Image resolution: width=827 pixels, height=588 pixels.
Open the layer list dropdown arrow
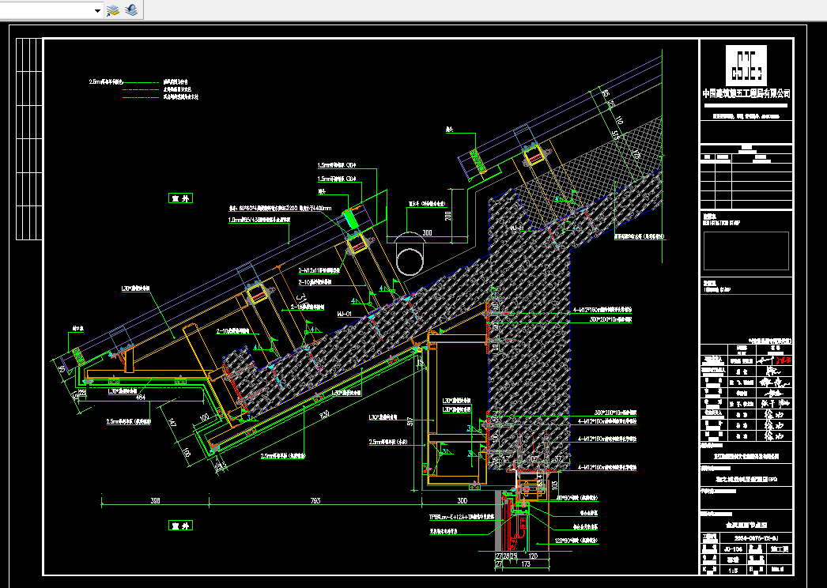point(97,10)
